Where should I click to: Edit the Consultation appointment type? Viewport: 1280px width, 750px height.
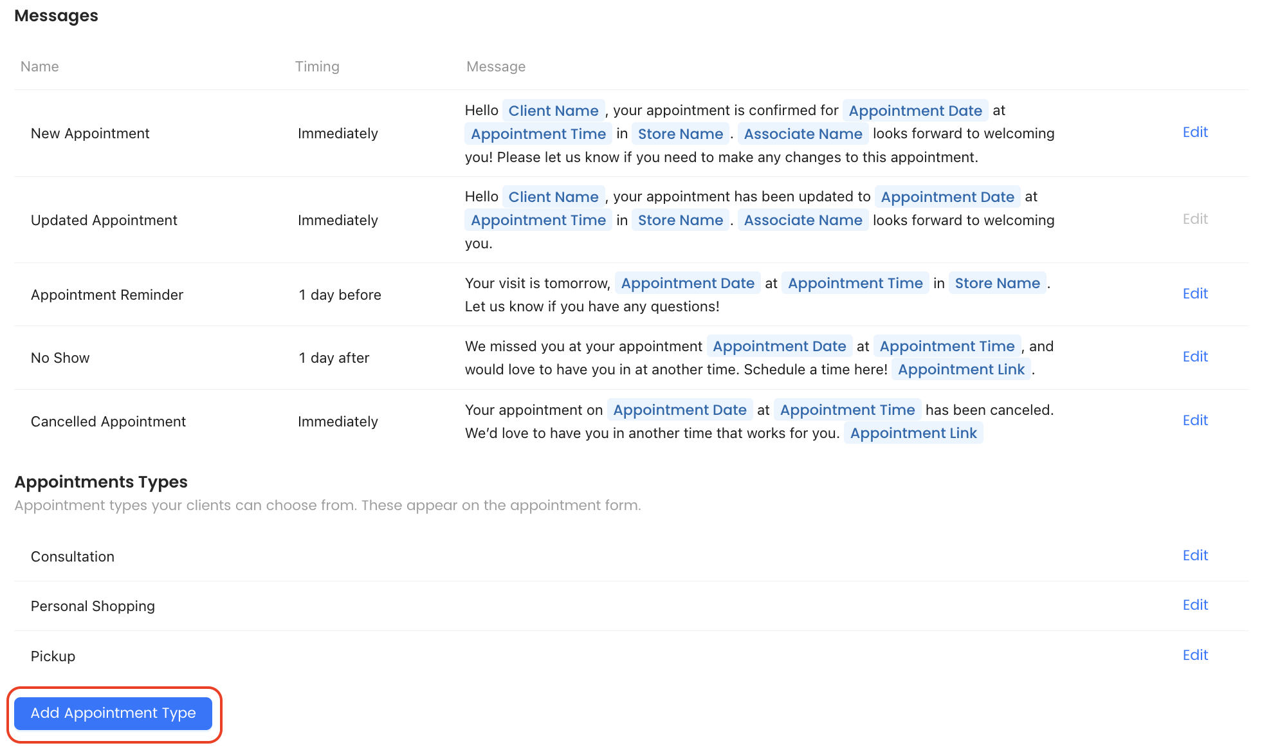pos(1194,555)
